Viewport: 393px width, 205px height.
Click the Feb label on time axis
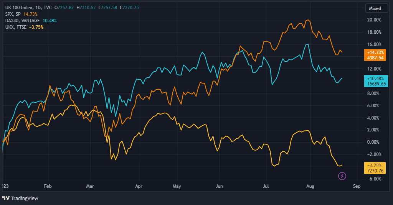pos(48,187)
